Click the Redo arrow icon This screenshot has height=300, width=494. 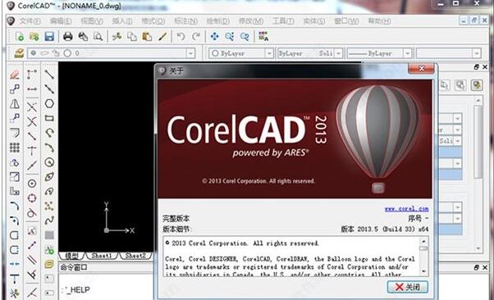tap(196, 37)
